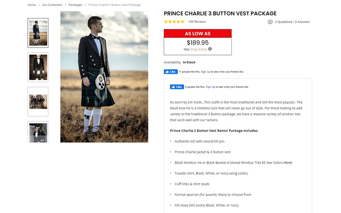Select the first product thumbnail of the full kilt outfit
Viewport: 341px width, 213px height.
[x=38, y=33]
